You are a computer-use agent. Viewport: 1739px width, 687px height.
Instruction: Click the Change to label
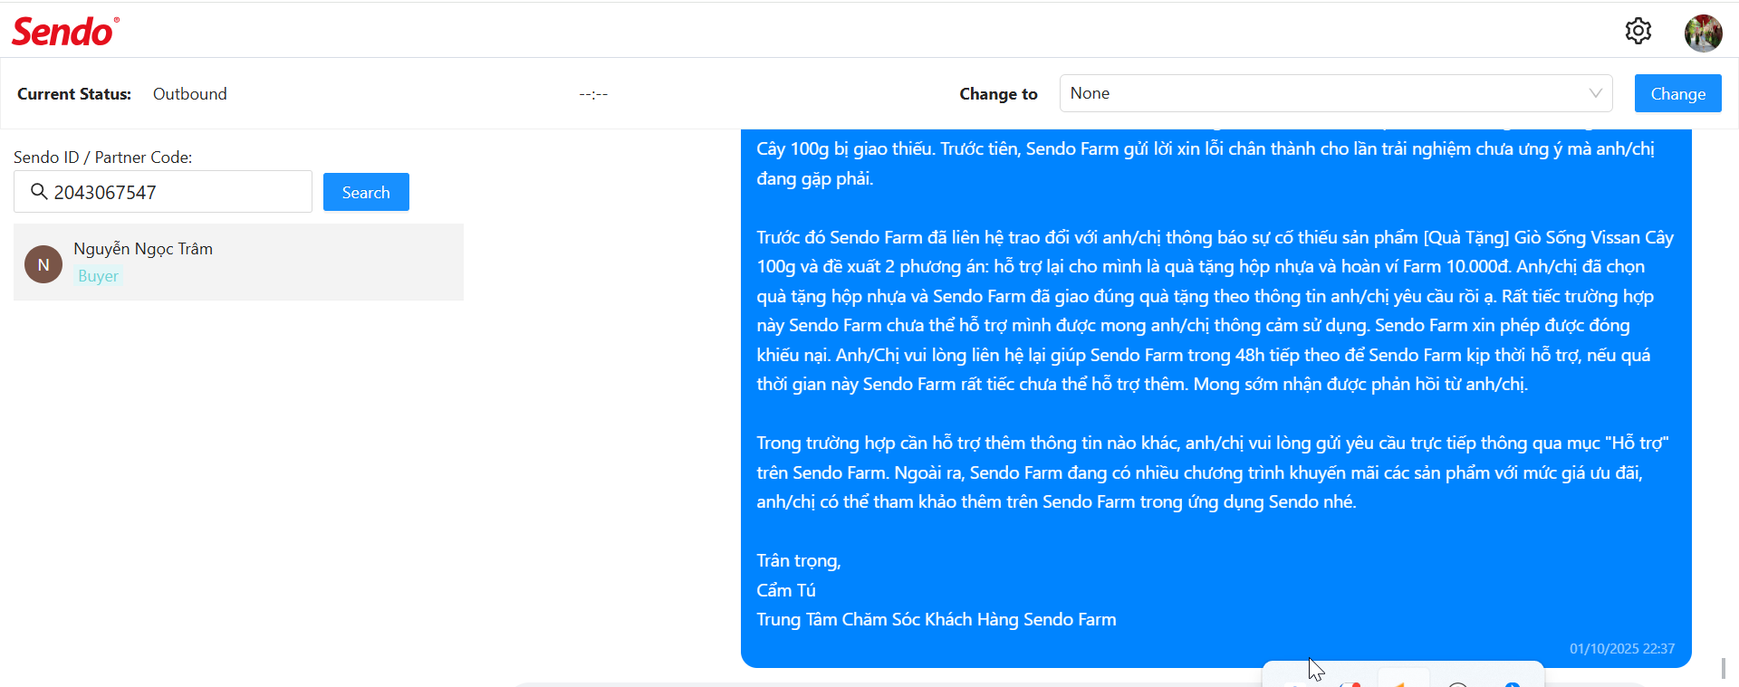pos(998,94)
